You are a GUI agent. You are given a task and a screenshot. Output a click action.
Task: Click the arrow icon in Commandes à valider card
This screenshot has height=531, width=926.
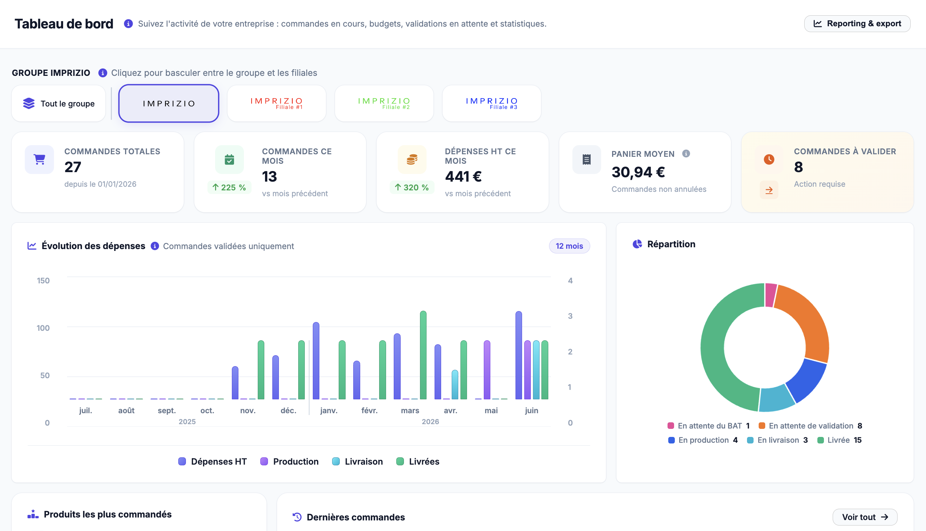(x=769, y=190)
